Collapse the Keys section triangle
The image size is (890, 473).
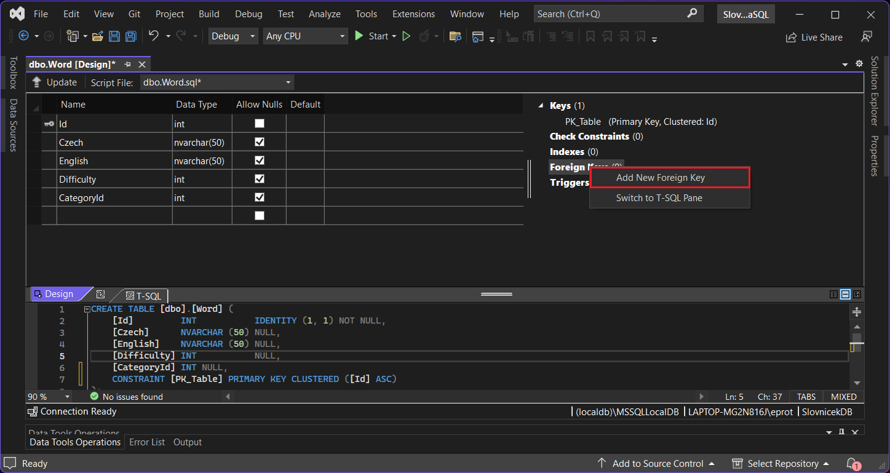coord(541,106)
